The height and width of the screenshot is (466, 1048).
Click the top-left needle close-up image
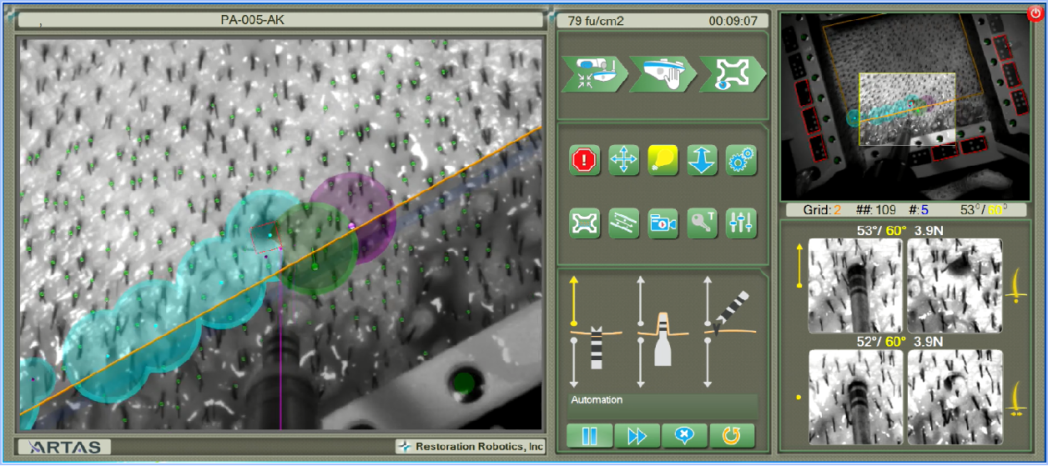pyautogui.click(x=855, y=286)
